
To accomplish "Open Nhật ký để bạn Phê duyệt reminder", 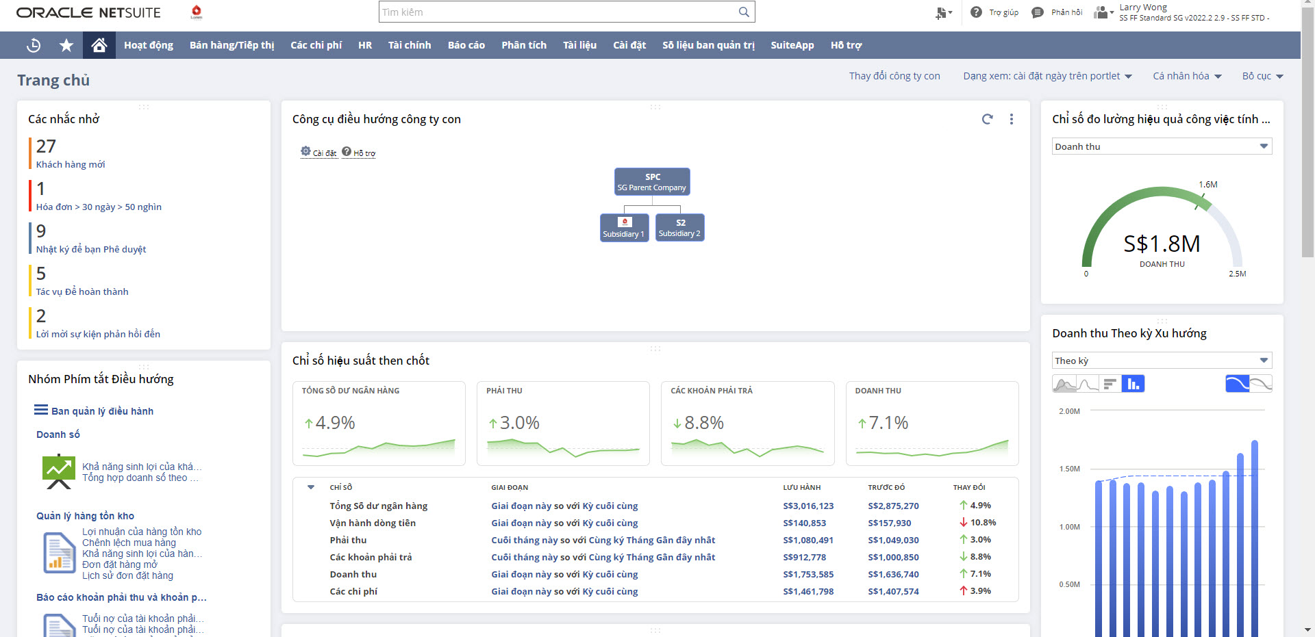I will (x=91, y=249).
